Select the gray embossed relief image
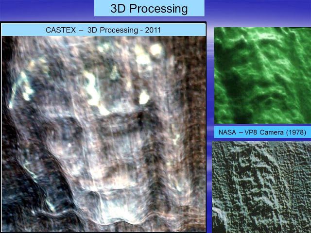This screenshot has width=311, height=233. coord(261,187)
